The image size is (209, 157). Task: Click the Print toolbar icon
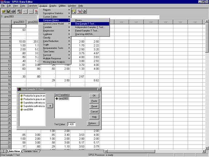click(13, 12)
